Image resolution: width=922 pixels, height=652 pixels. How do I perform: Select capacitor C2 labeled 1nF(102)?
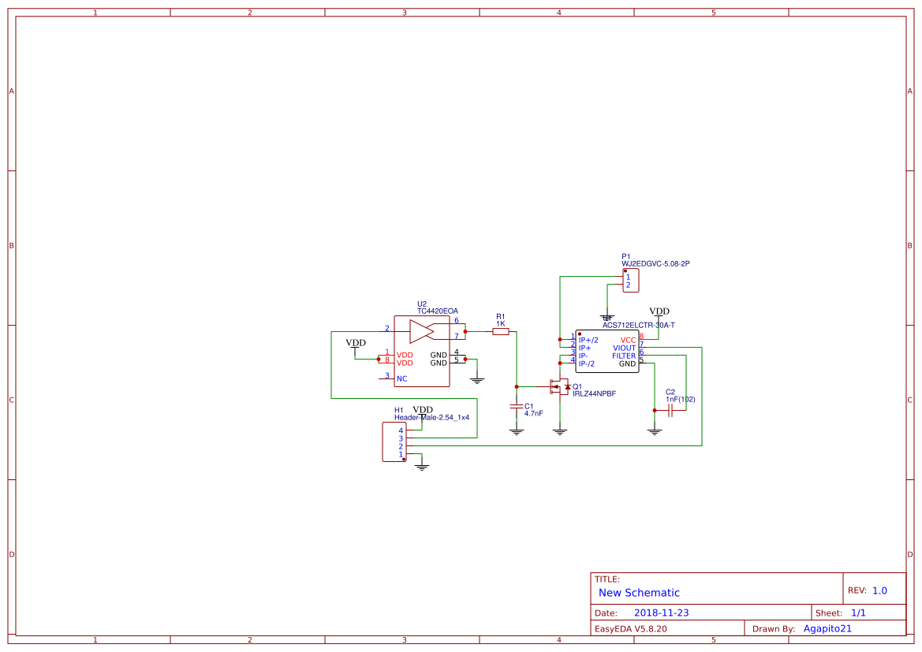670,411
